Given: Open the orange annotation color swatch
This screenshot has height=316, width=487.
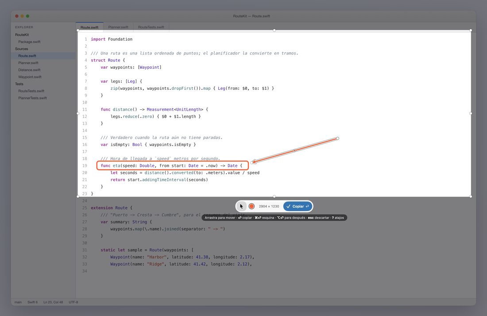Looking at the screenshot, I should point(251,206).
